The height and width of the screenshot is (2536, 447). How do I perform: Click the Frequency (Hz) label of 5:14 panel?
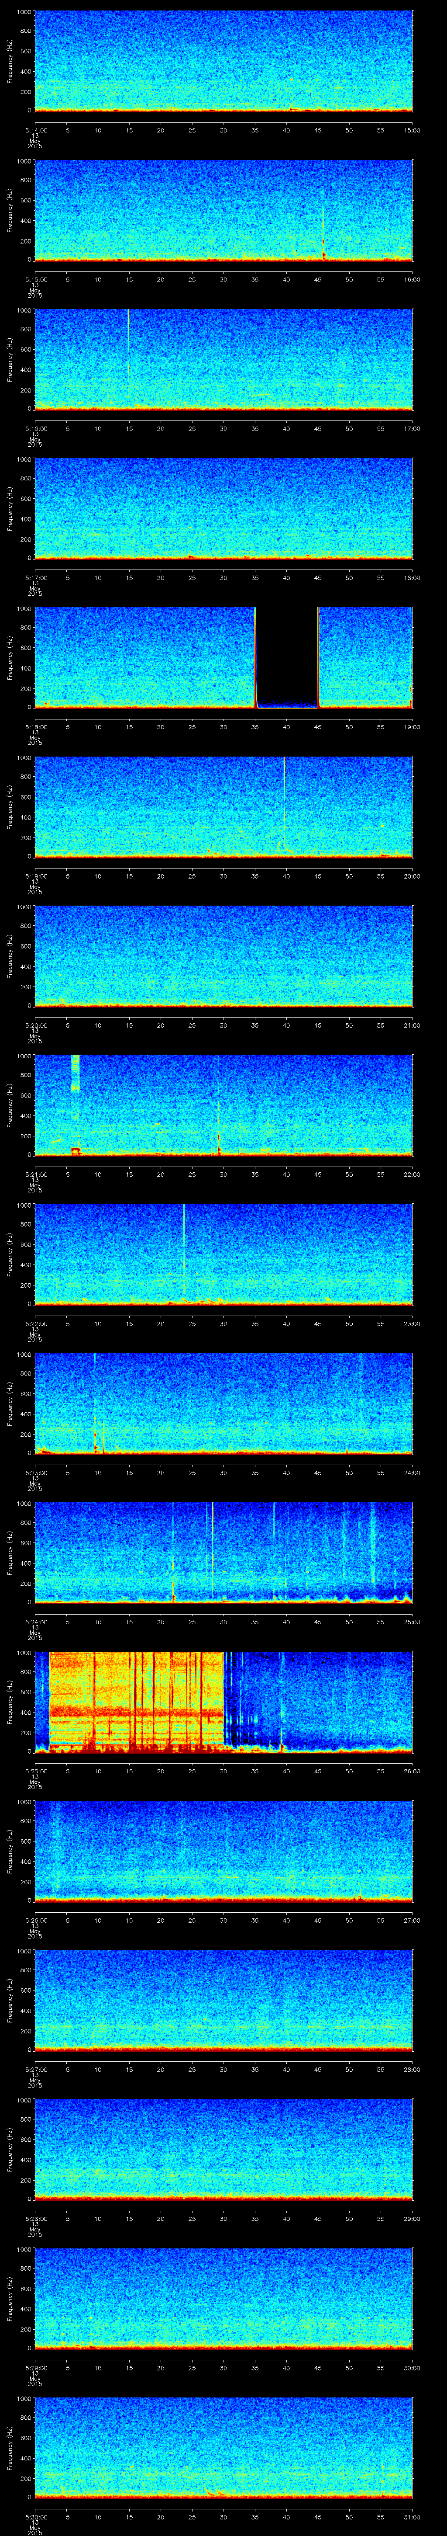click(x=9, y=61)
